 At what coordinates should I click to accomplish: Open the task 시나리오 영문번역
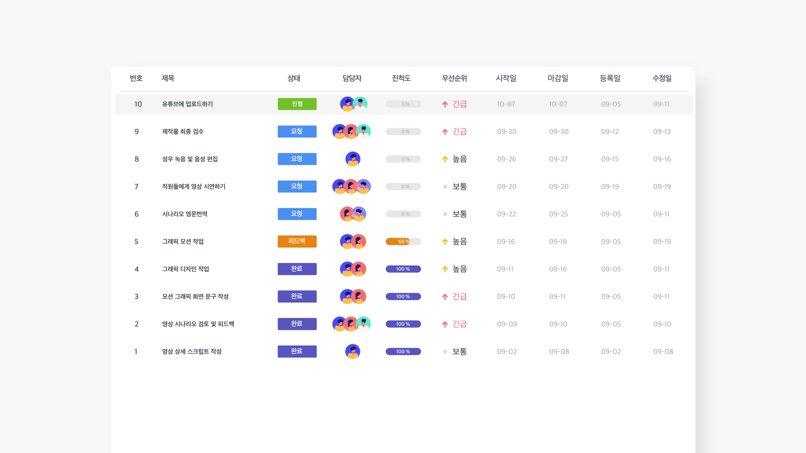[185, 214]
